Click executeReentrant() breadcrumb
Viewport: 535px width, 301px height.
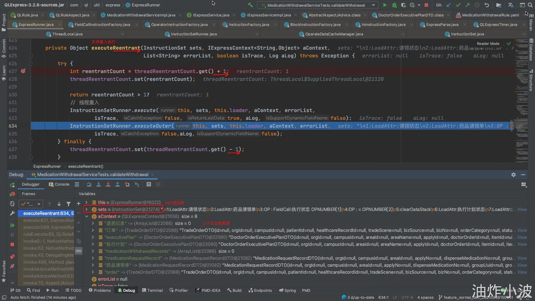pos(86,166)
